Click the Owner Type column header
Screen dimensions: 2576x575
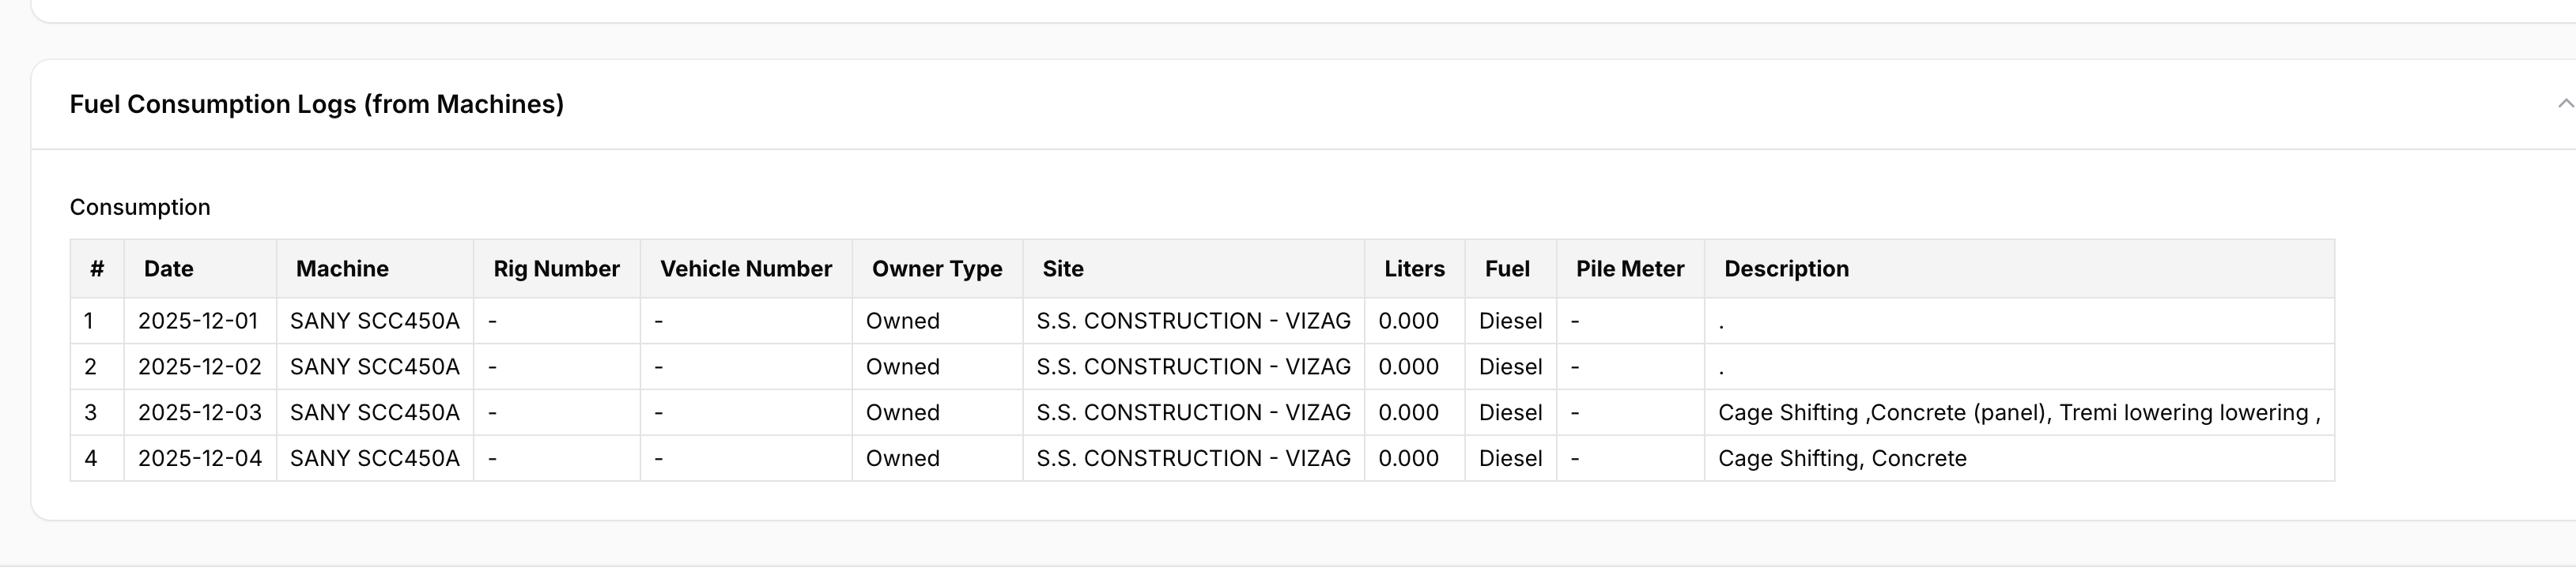936,269
